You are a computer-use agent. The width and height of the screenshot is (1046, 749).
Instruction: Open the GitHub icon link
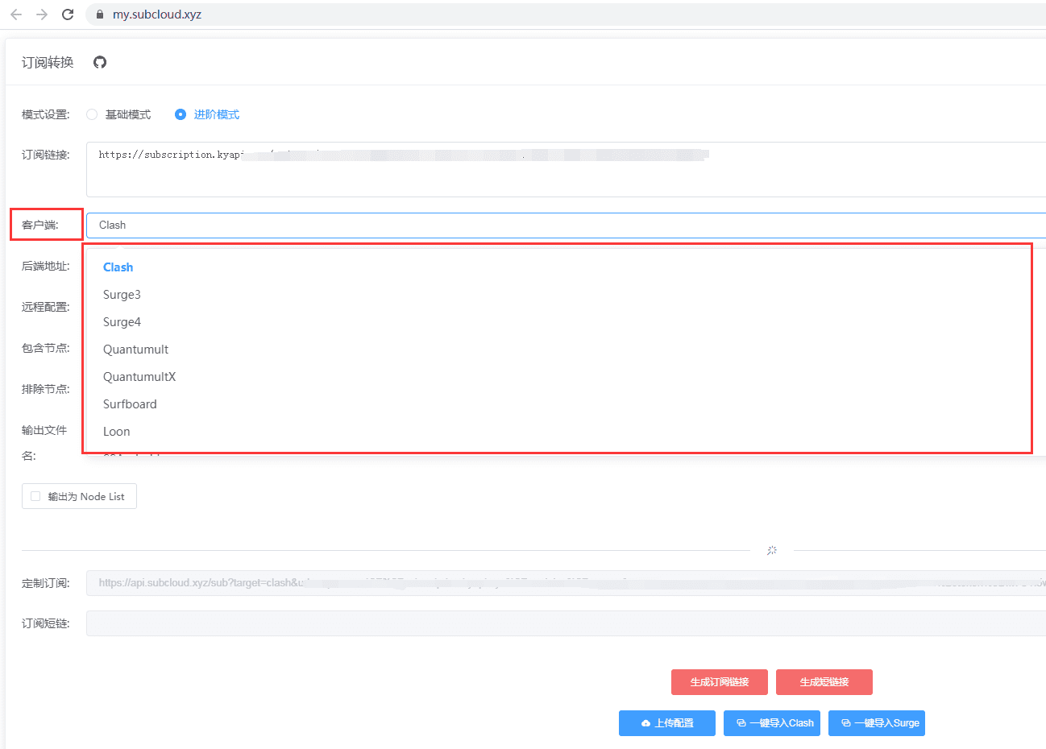tap(100, 62)
